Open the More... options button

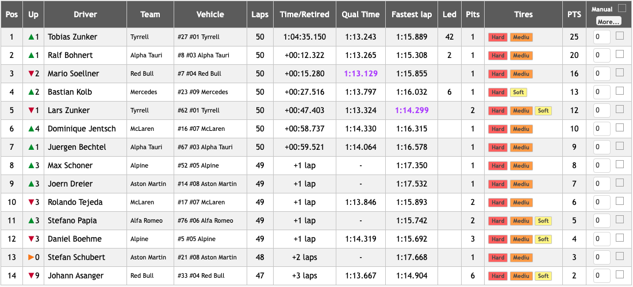608,22
